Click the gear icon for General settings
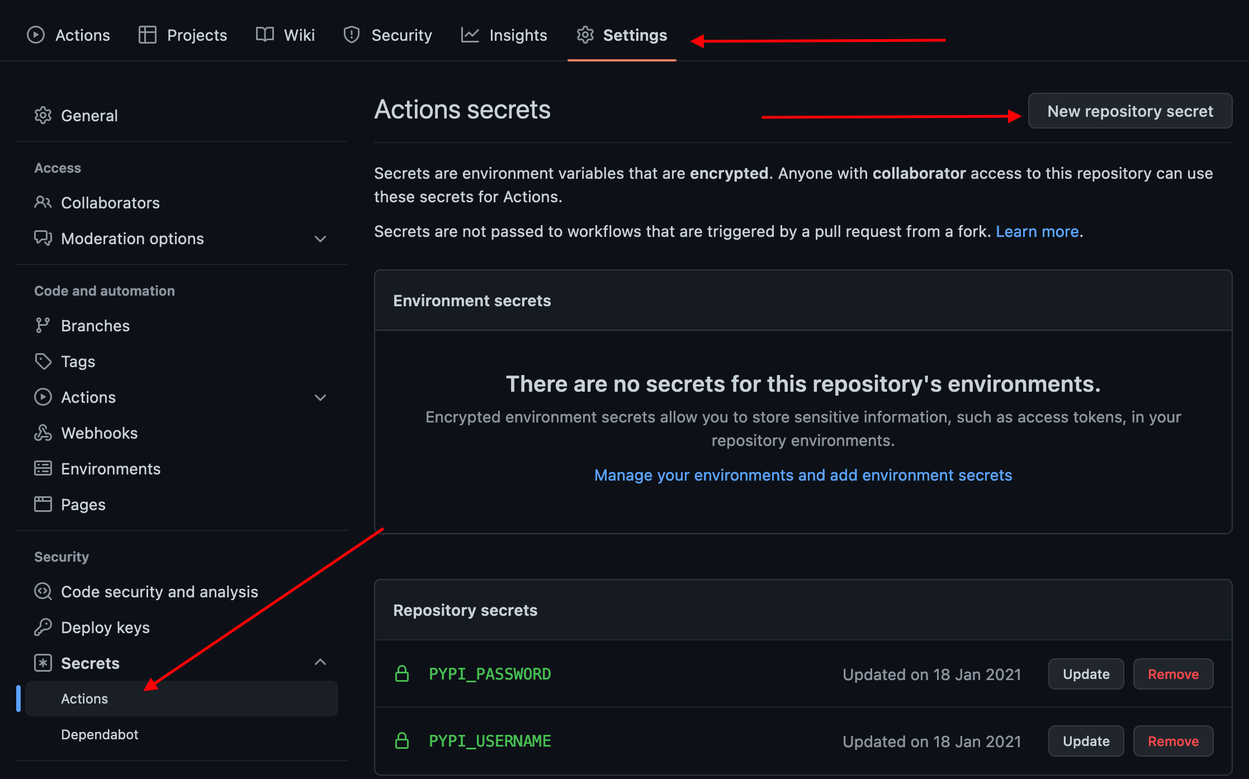Screen dimensions: 1249x779 (42, 115)
